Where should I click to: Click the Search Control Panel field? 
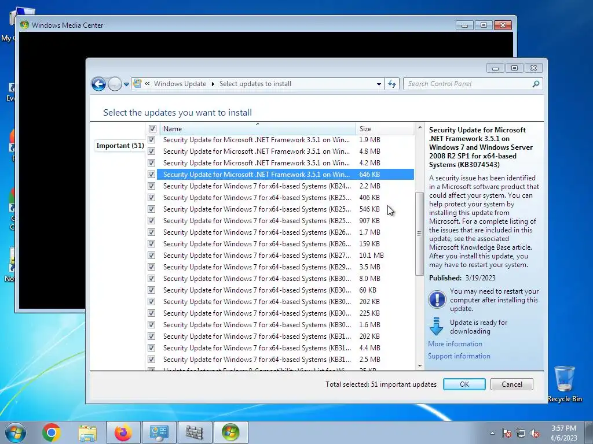pos(468,84)
